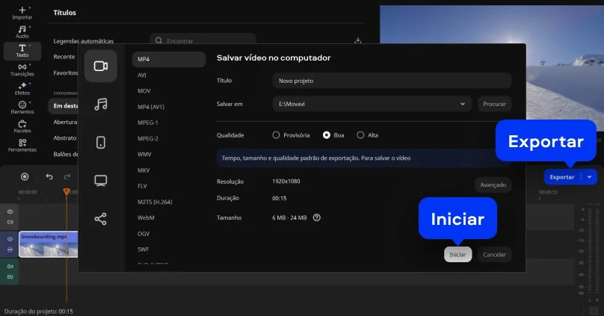The image size is (604, 316).
Task: Choose the mobile device export icon
Action: click(101, 143)
